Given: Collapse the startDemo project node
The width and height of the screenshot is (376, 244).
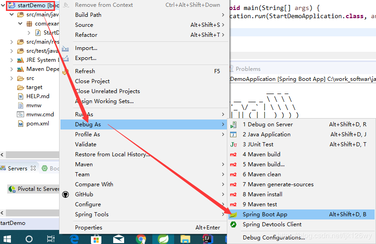Looking at the screenshot, I should tap(3, 5).
